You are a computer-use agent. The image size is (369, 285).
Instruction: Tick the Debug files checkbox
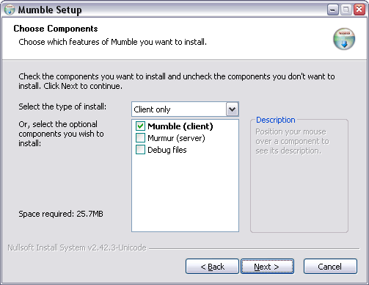[x=140, y=150]
